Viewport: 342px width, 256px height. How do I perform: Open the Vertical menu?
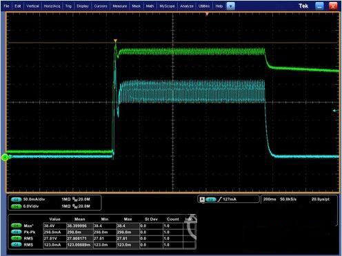point(32,6)
